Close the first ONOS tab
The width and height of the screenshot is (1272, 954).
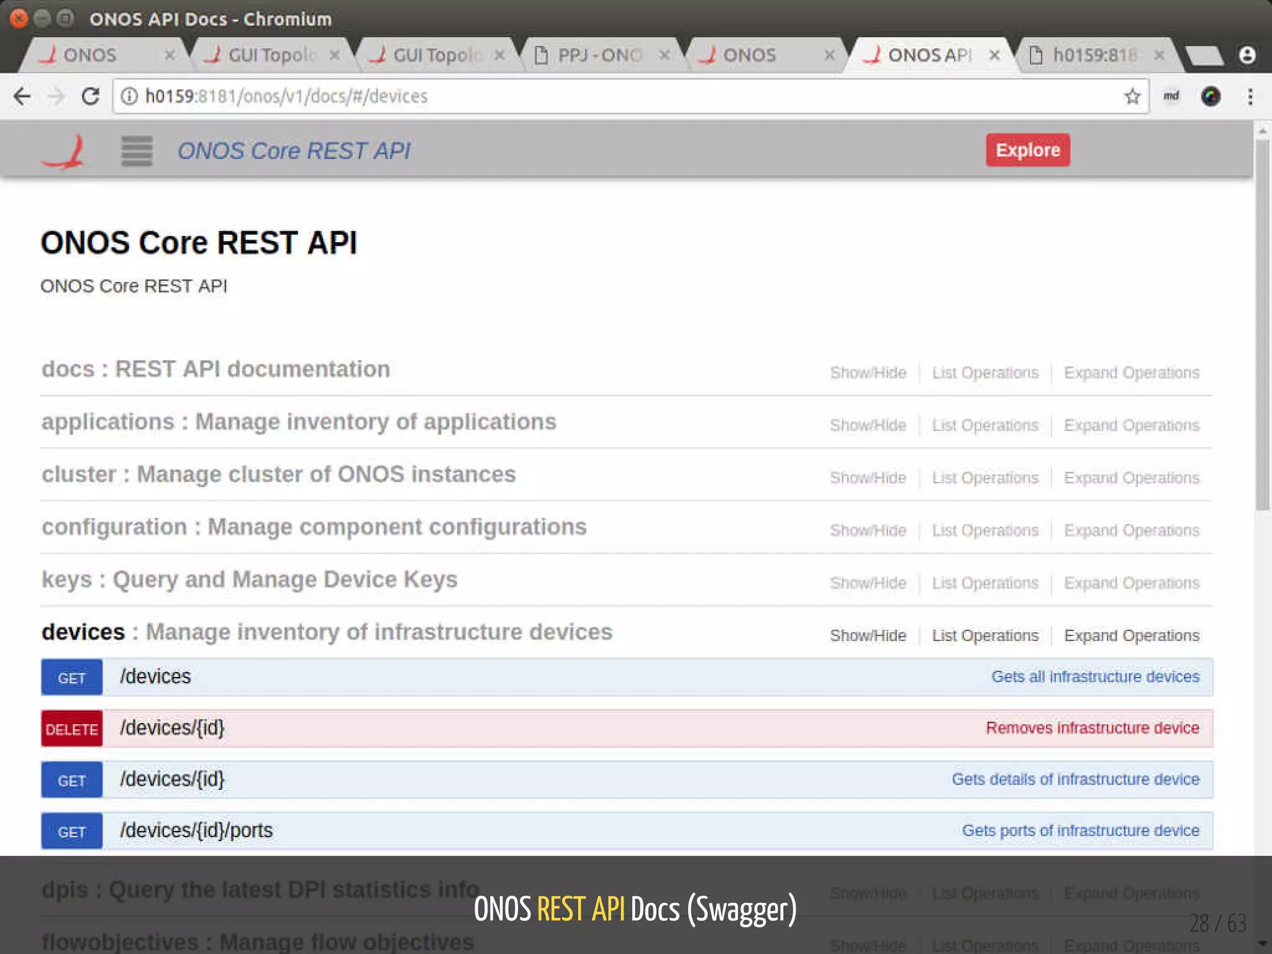[x=170, y=55]
